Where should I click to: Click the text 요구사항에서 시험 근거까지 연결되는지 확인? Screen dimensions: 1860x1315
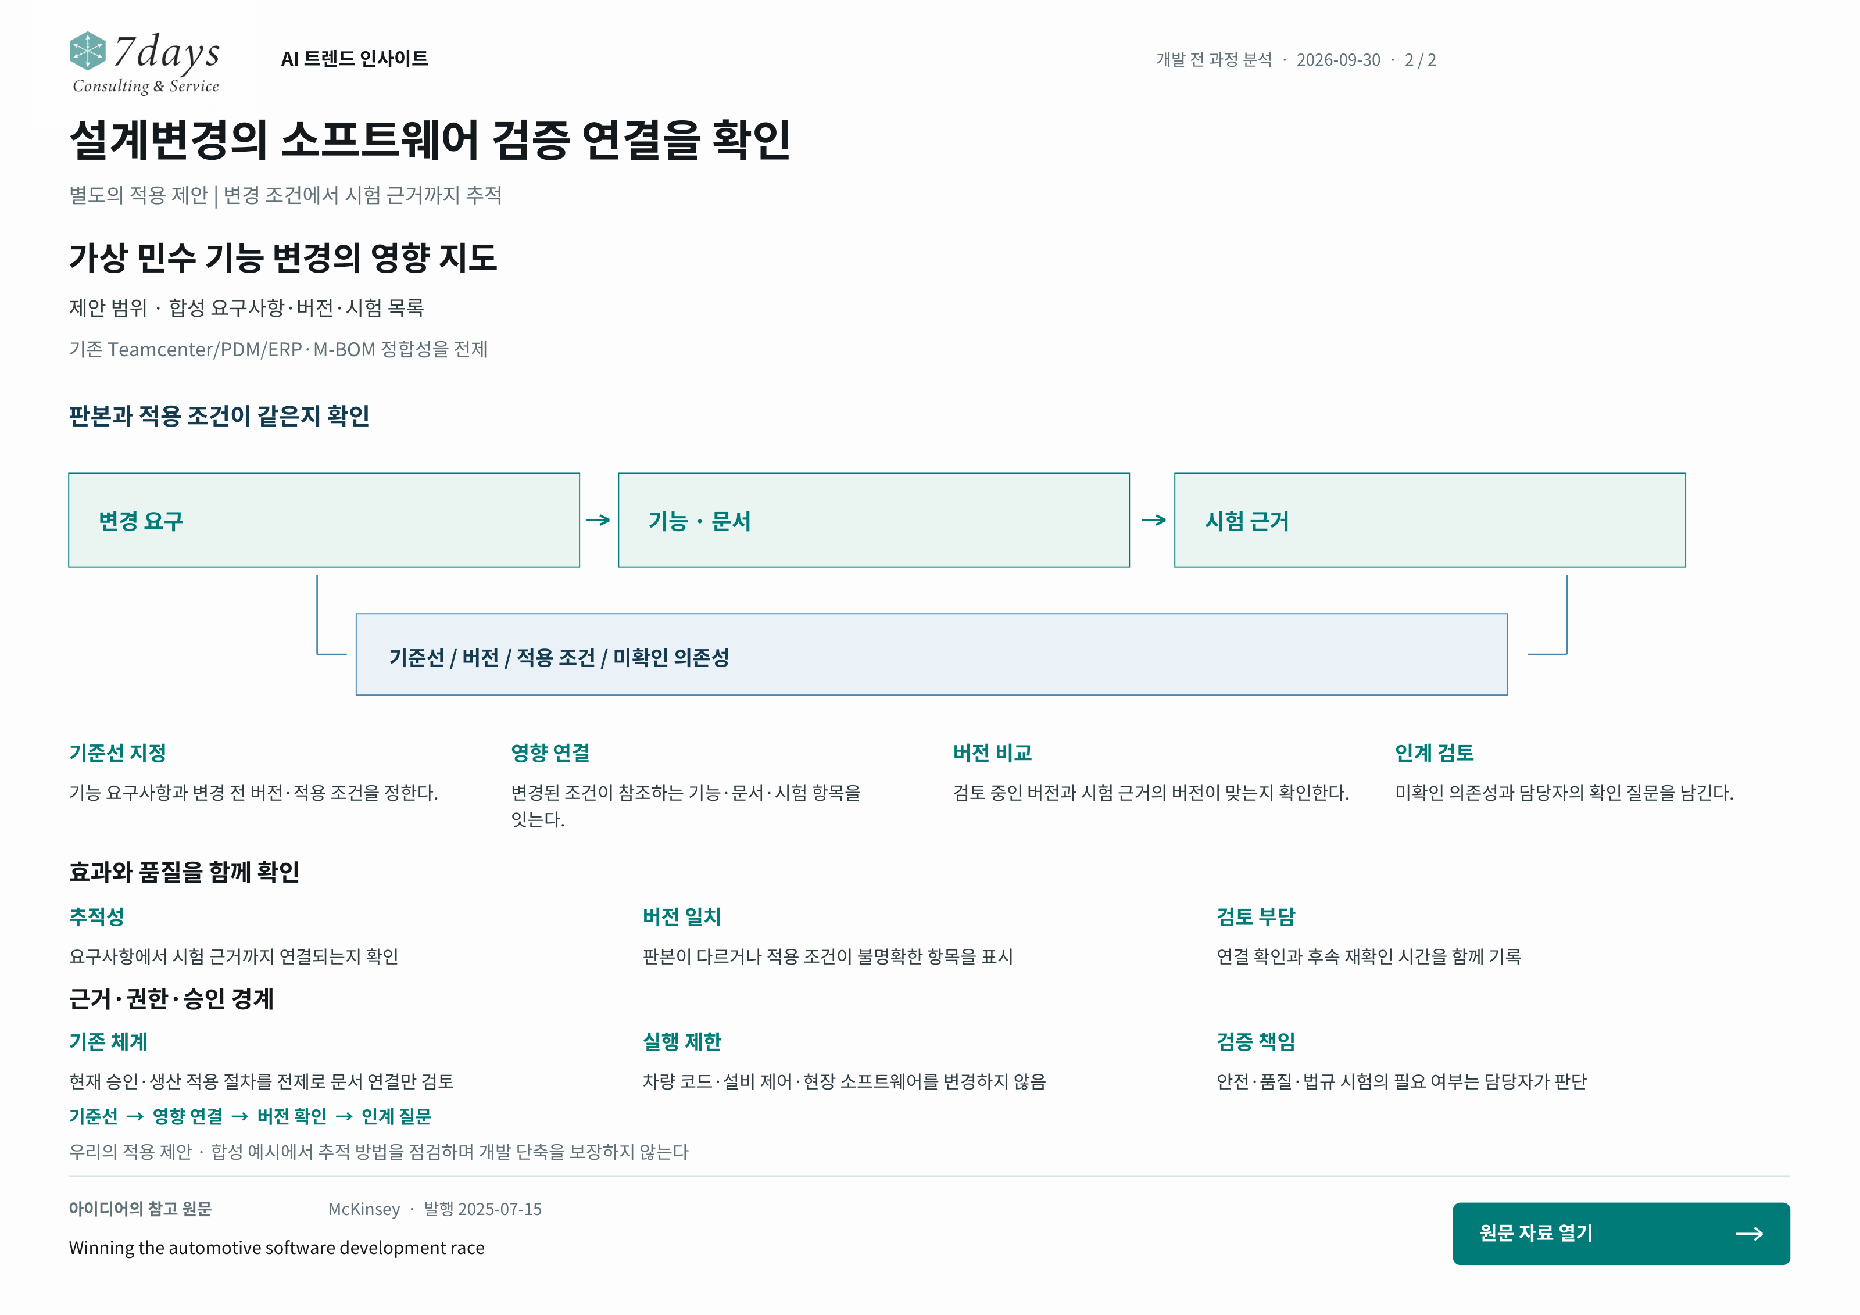pyautogui.click(x=233, y=956)
